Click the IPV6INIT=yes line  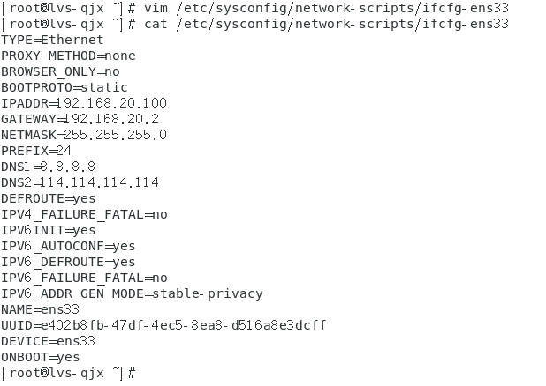pyautogui.click(x=49, y=230)
